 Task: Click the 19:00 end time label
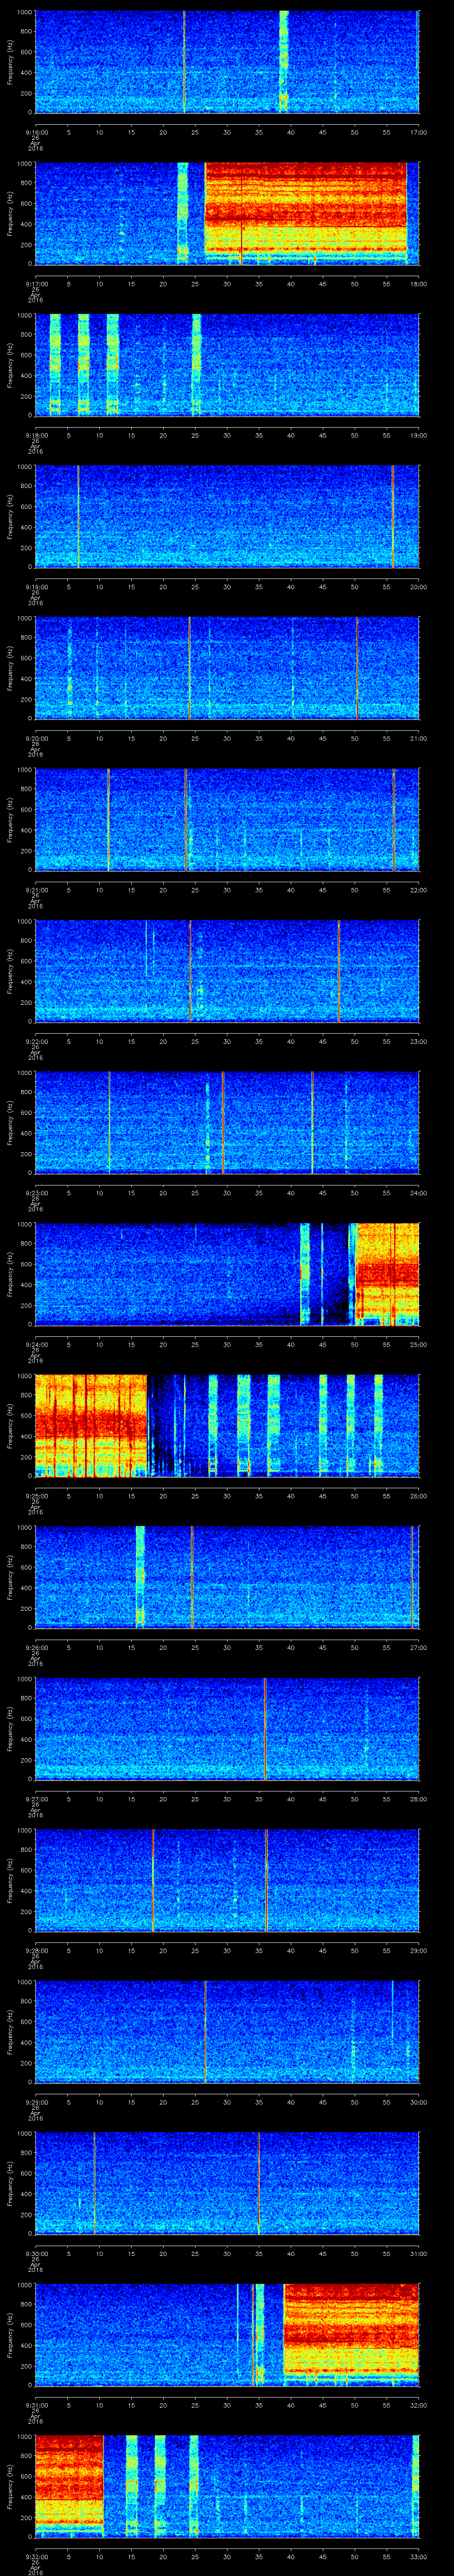point(419,435)
